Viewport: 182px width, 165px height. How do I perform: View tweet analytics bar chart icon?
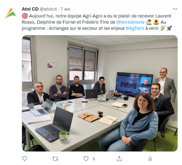click(150, 158)
